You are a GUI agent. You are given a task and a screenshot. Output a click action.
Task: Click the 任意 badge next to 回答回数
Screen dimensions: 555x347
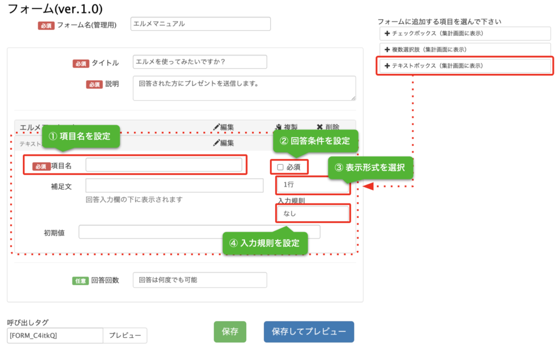pyautogui.click(x=80, y=281)
